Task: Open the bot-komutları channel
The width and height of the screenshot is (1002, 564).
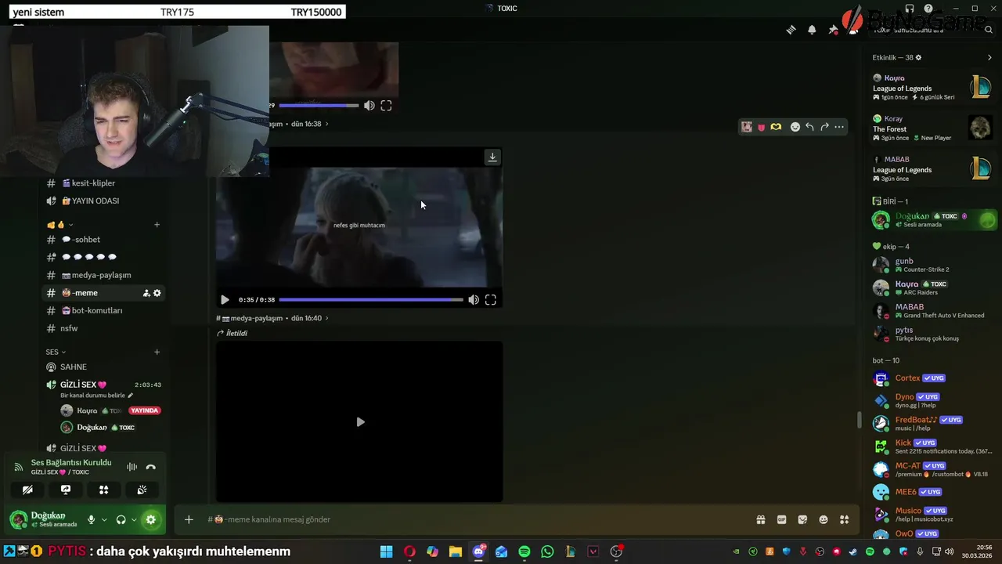Action: [104, 310]
